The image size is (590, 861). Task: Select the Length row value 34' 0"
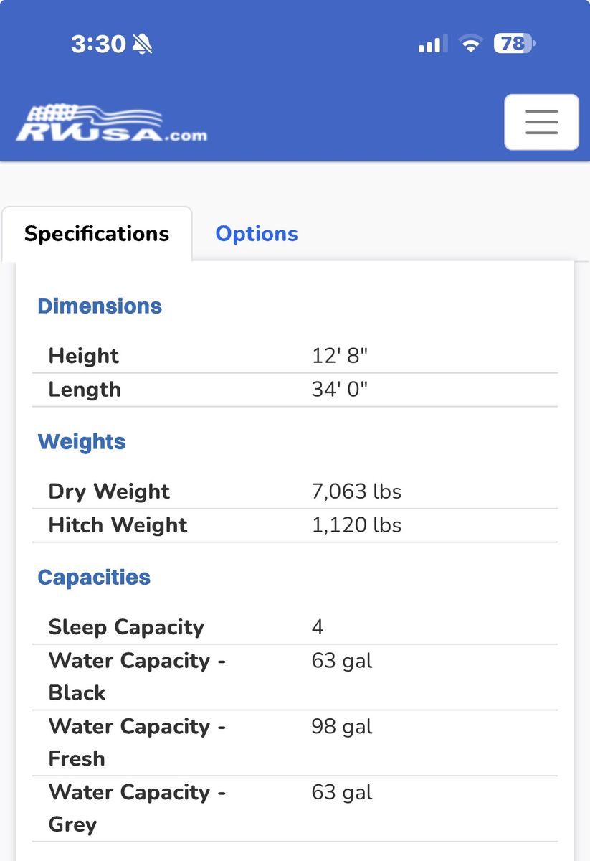tap(340, 390)
